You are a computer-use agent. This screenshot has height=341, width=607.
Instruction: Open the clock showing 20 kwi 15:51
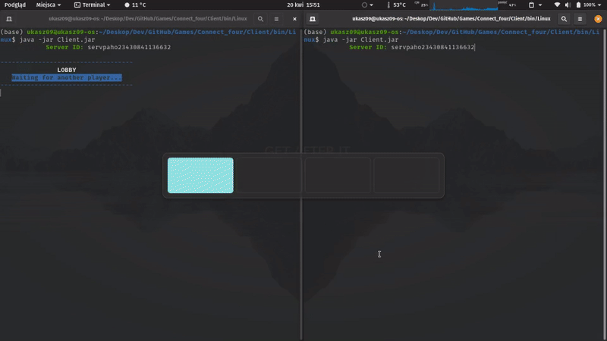(303, 5)
